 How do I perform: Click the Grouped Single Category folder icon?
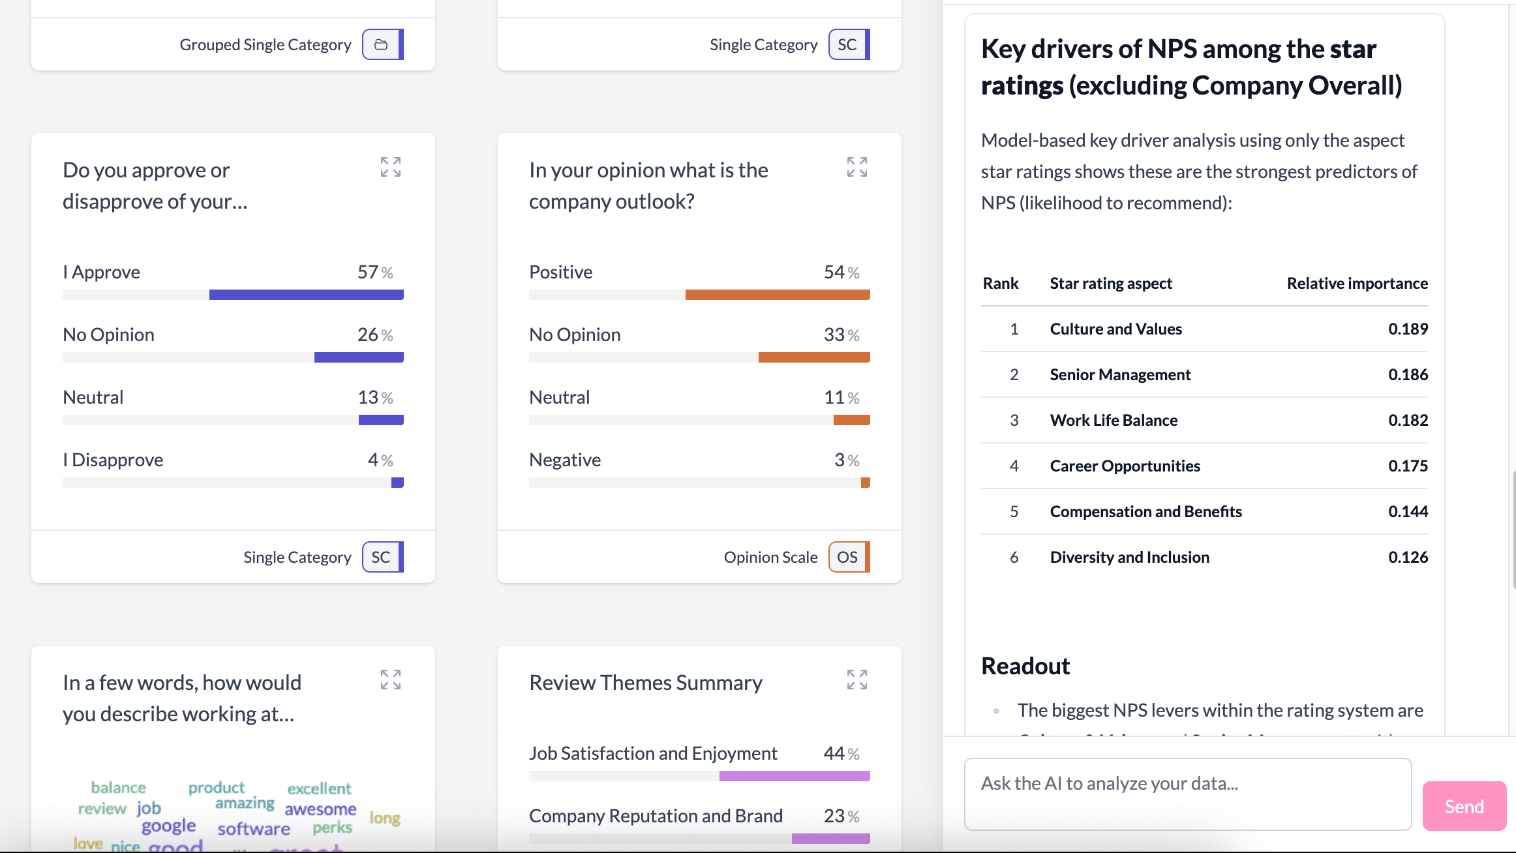pos(382,44)
